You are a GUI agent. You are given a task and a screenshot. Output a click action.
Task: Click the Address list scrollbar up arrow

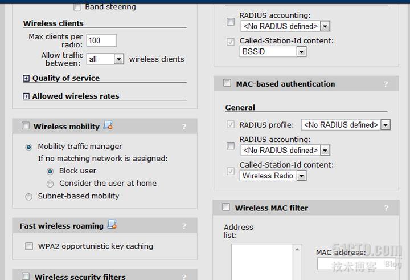click(297, 249)
